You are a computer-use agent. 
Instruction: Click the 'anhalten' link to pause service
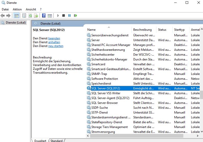point(54,42)
